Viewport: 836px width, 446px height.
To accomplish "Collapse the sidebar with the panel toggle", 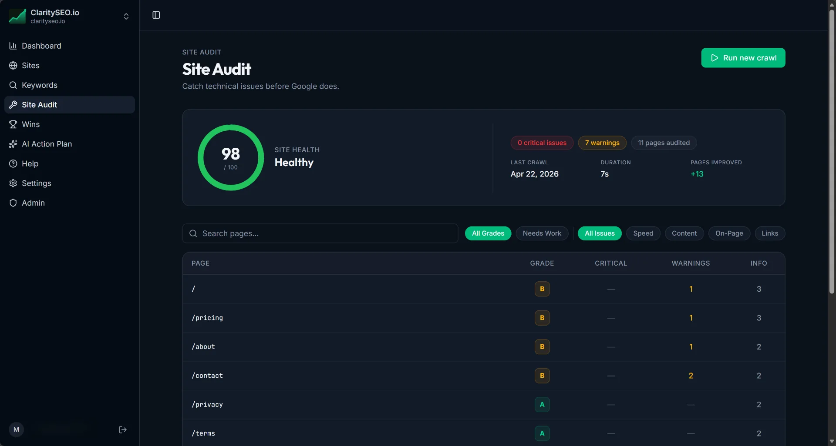I will [x=156, y=15].
